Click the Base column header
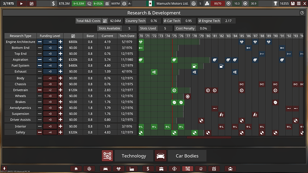The height and width of the screenshot is (173, 308). pyautogui.click(x=90, y=36)
